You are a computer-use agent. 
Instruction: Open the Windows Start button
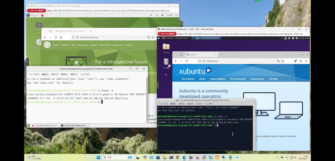(98, 157)
